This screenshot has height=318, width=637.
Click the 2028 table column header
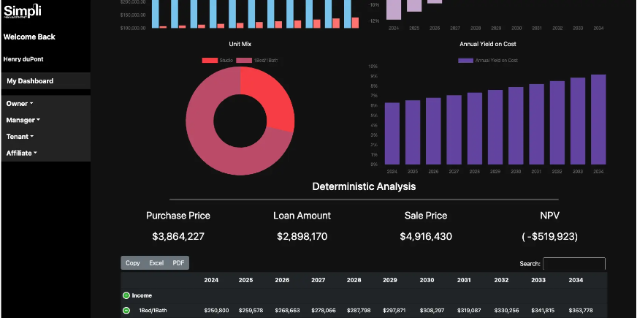point(354,280)
